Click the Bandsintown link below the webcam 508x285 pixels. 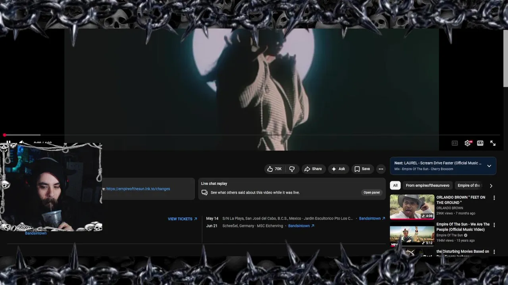[36, 233]
